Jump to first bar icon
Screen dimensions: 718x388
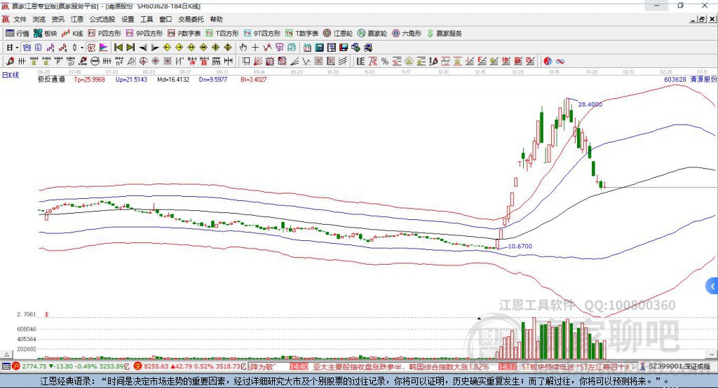click(118, 48)
